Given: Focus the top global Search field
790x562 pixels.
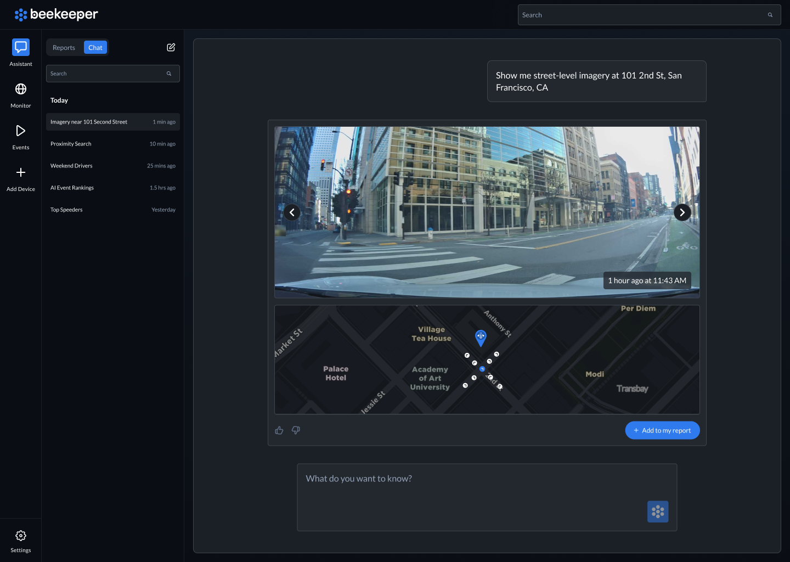Looking at the screenshot, I should pos(642,15).
